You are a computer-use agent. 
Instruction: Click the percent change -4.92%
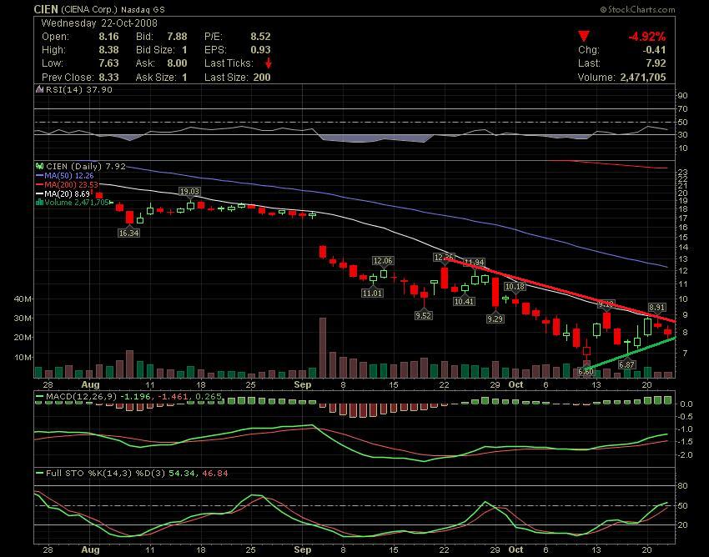(646, 37)
